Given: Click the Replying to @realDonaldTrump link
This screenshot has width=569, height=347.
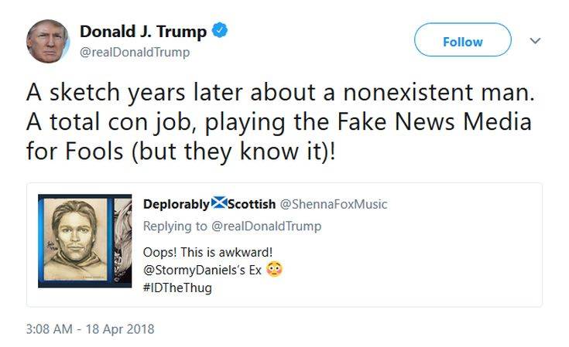Looking at the screenshot, I should pyautogui.click(x=232, y=226).
